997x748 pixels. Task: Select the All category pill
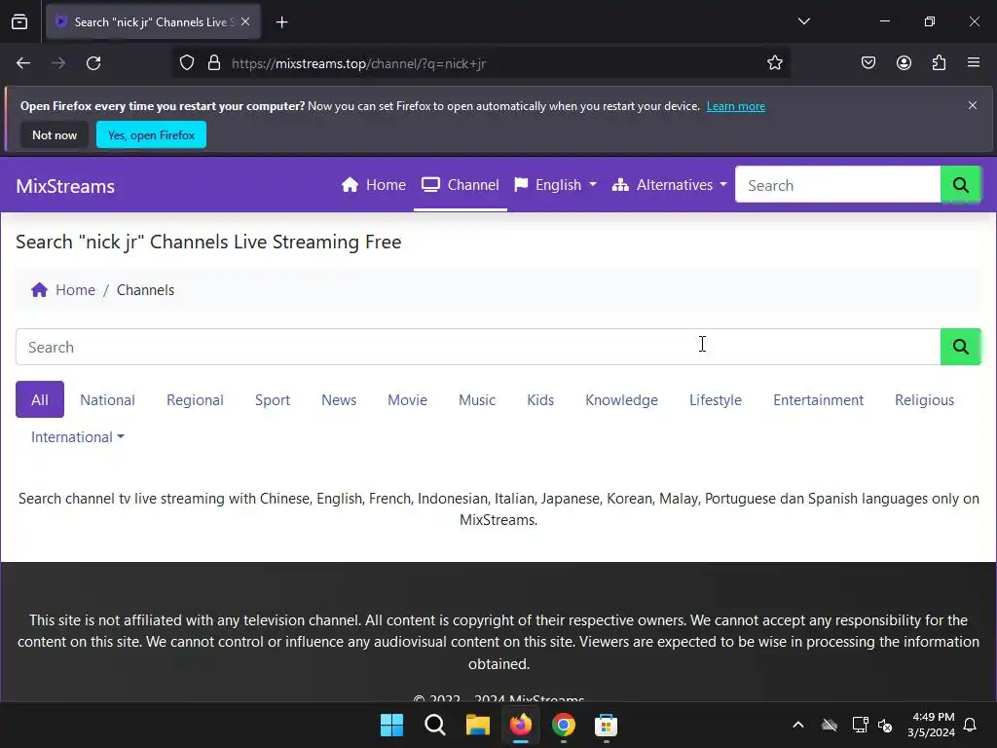(x=40, y=399)
